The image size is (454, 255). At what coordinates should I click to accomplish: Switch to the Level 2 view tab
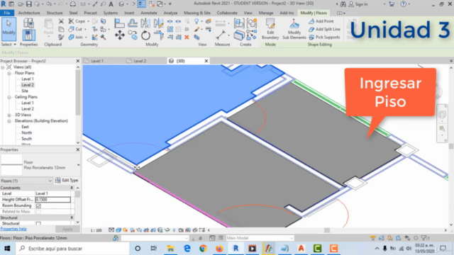[x=140, y=61]
